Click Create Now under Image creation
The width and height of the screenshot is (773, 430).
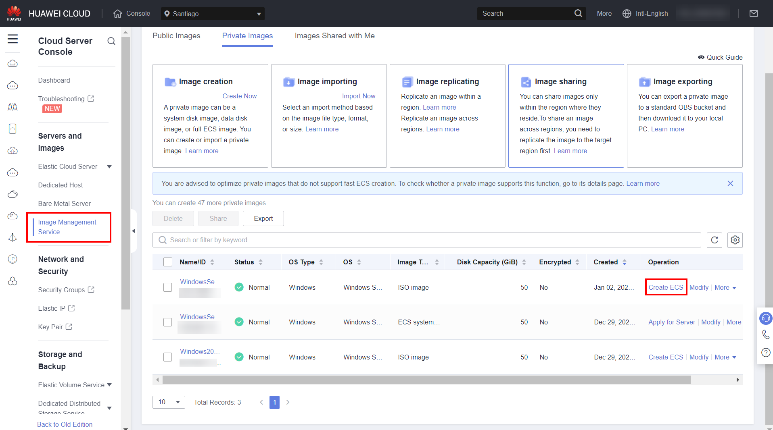point(239,96)
